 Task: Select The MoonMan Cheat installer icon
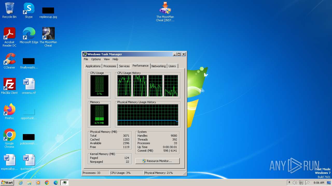coord(165,12)
